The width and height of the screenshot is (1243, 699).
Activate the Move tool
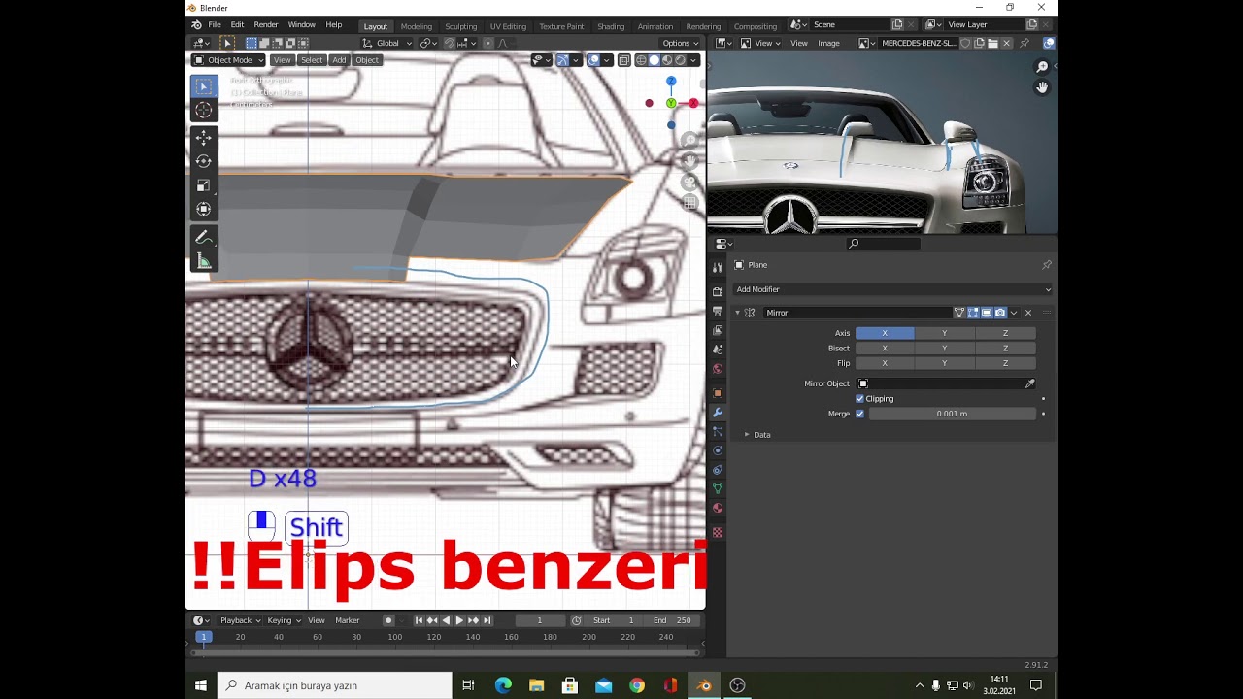point(204,138)
